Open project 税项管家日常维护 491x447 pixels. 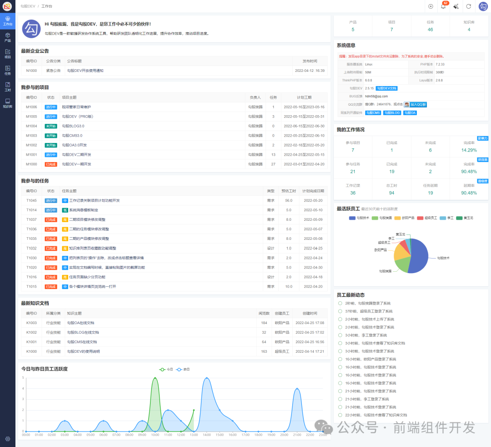pyautogui.click(x=76, y=107)
